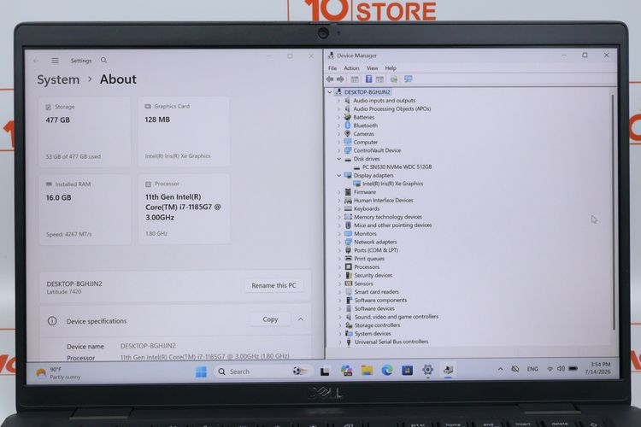Click the monitor toolbar icon in Device Manager
641x427 pixels.
(x=408, y=79)
